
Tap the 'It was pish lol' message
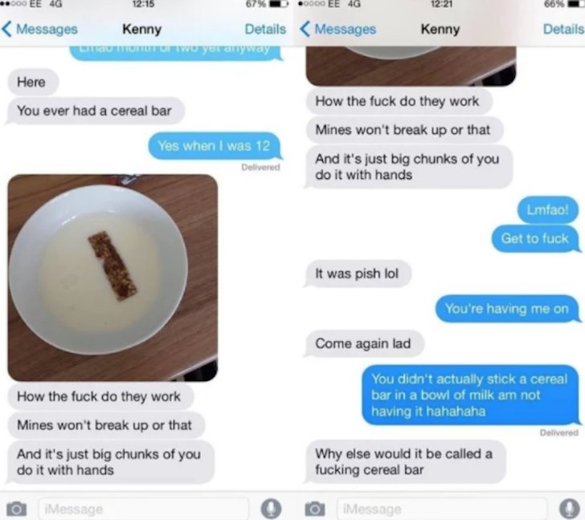(x=358, y=274)
